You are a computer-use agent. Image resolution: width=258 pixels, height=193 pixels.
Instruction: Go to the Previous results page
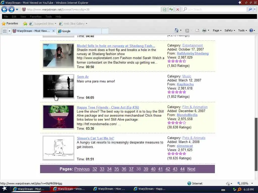(82, 169)
